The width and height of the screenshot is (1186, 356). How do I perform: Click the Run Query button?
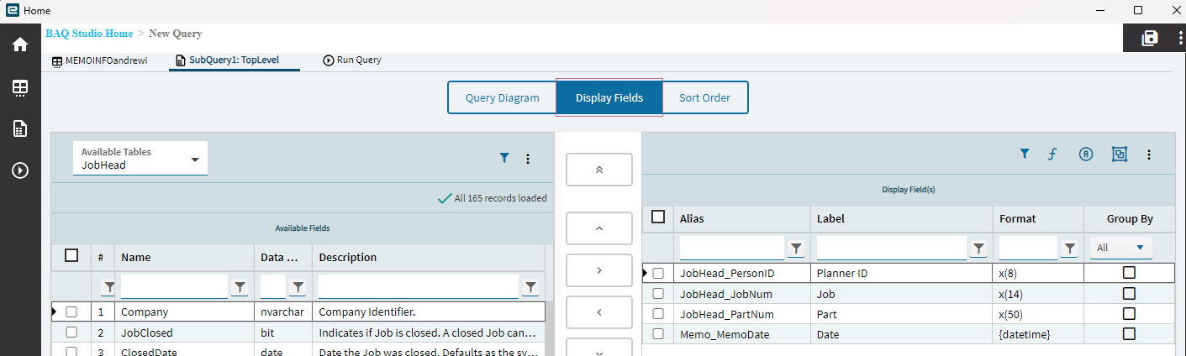tap(352, 60)
